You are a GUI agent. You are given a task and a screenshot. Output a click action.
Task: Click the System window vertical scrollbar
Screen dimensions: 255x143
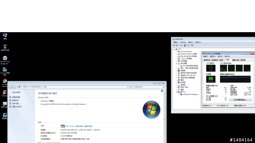coord(165,116)
